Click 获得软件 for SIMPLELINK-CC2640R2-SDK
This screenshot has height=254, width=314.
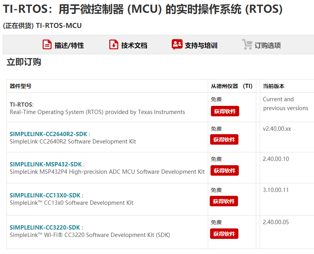224,140
